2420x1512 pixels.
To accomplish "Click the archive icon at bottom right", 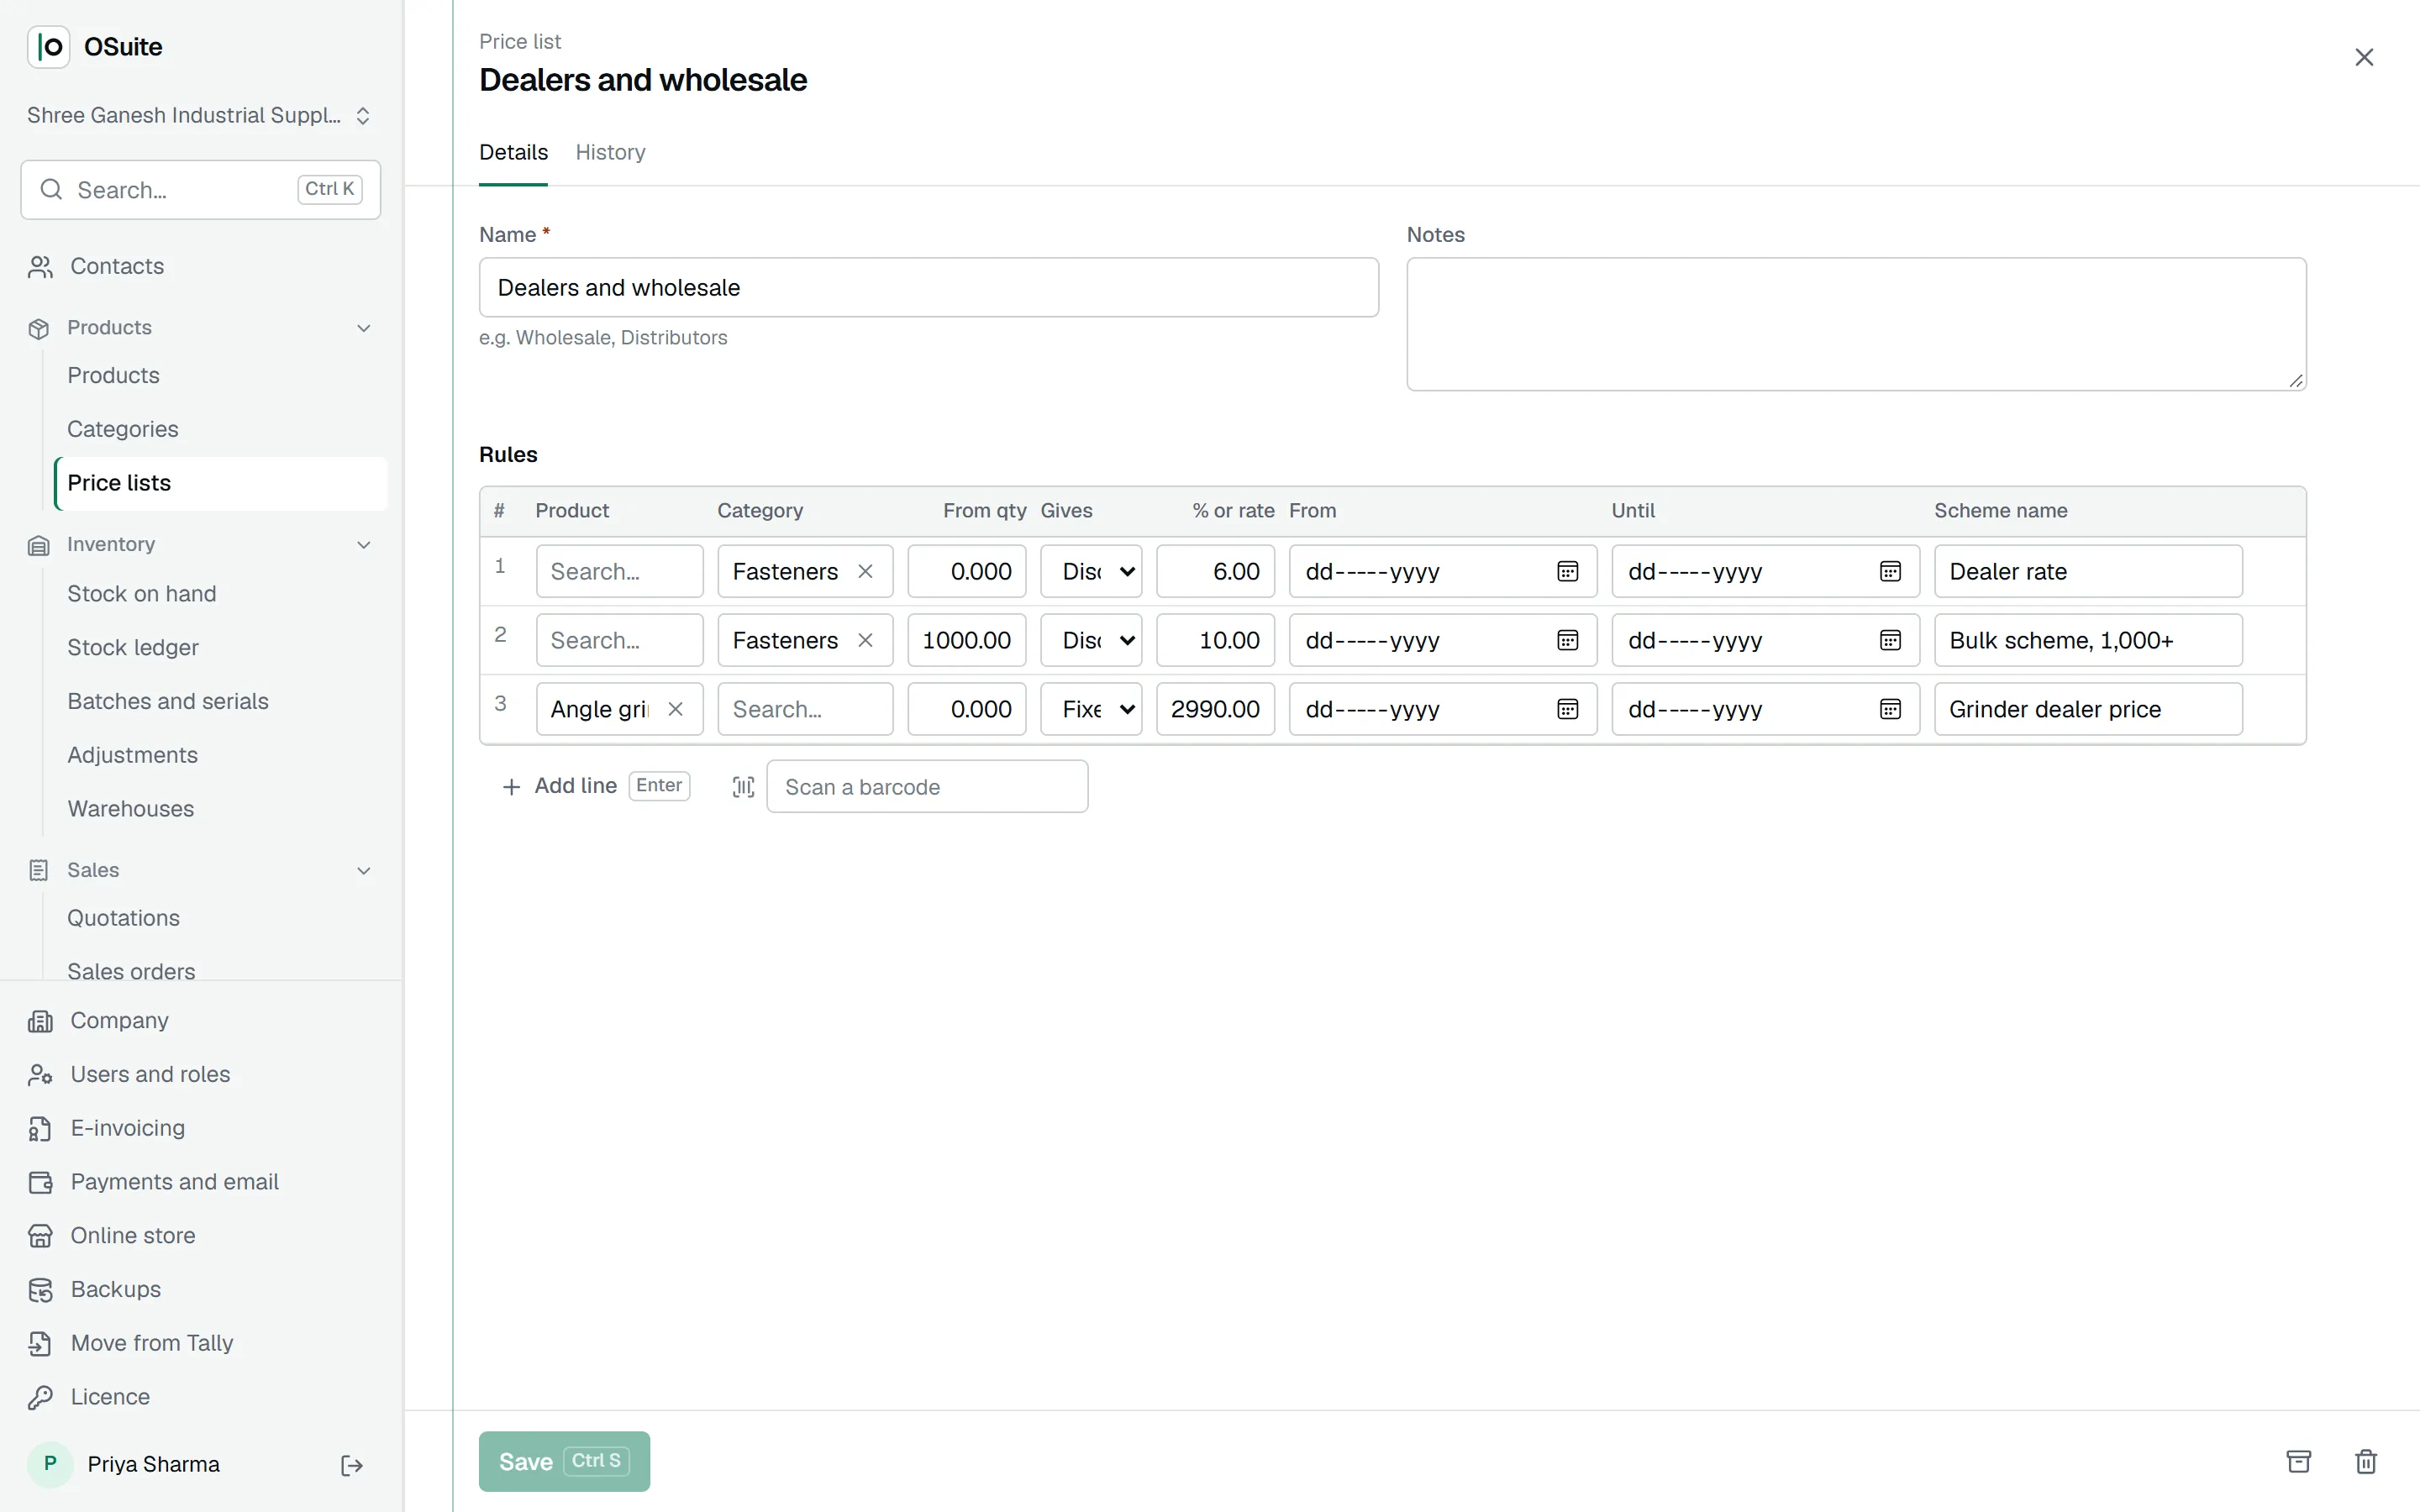I will click(x=2298, y=1461).
